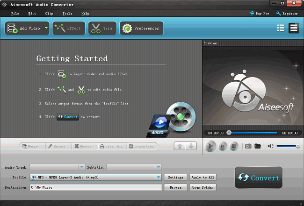304x206 pixels.
Task: Click the Rename button
Action: pyautogui.click(x=57, y=146)
